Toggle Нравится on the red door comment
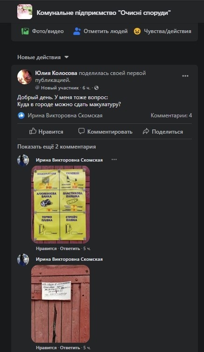Screen dimensions: 204x352 click(x=46, y=347)
